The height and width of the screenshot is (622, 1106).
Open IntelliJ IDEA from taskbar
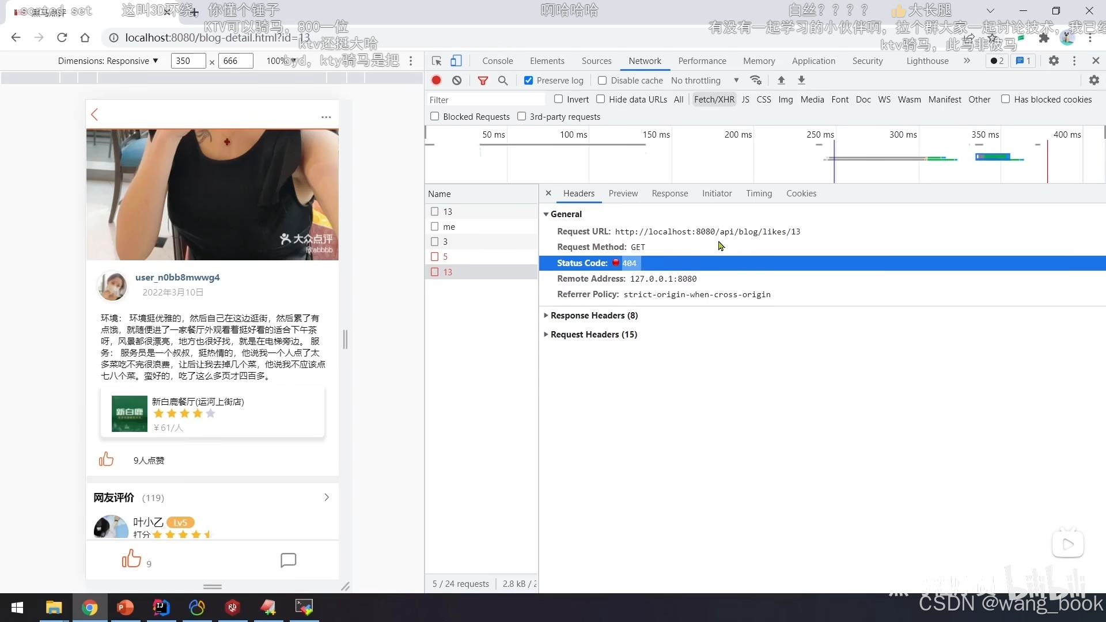point(161,608)
